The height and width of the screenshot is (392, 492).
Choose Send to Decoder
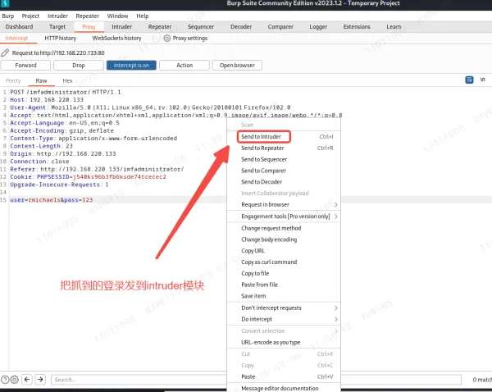coord(284,182)
